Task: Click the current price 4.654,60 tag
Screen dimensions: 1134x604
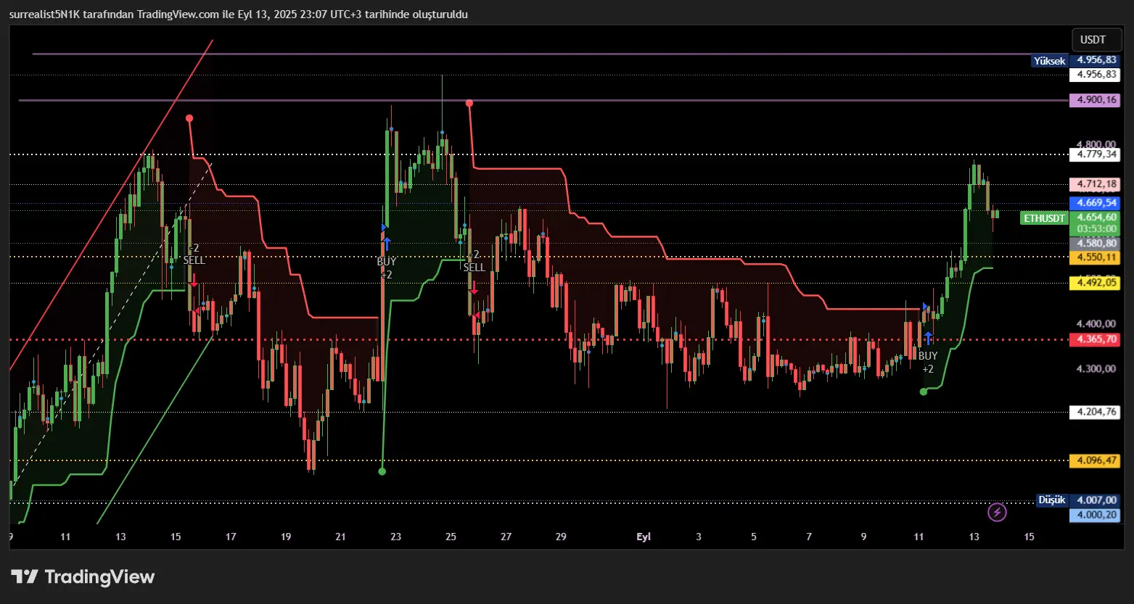Action: (x=1096, y=218)
